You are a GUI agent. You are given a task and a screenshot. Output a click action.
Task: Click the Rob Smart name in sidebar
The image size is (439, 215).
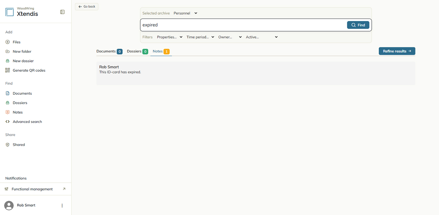[26, 205]
